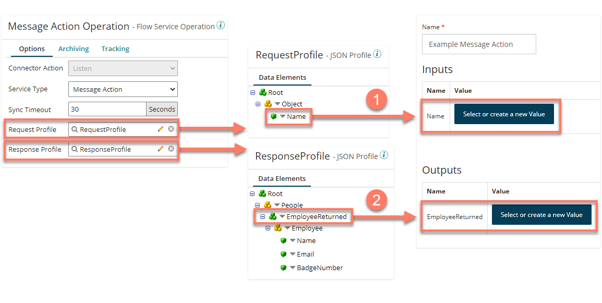Open dropdown arrow for Object element
The width and height of the screenshot is (602, 303).
point(278,104)
